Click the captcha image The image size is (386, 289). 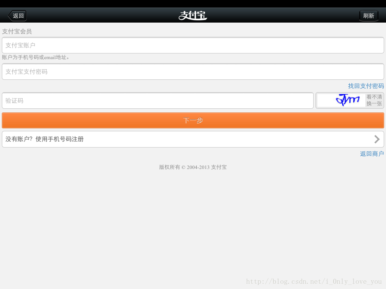click(341, 100)
